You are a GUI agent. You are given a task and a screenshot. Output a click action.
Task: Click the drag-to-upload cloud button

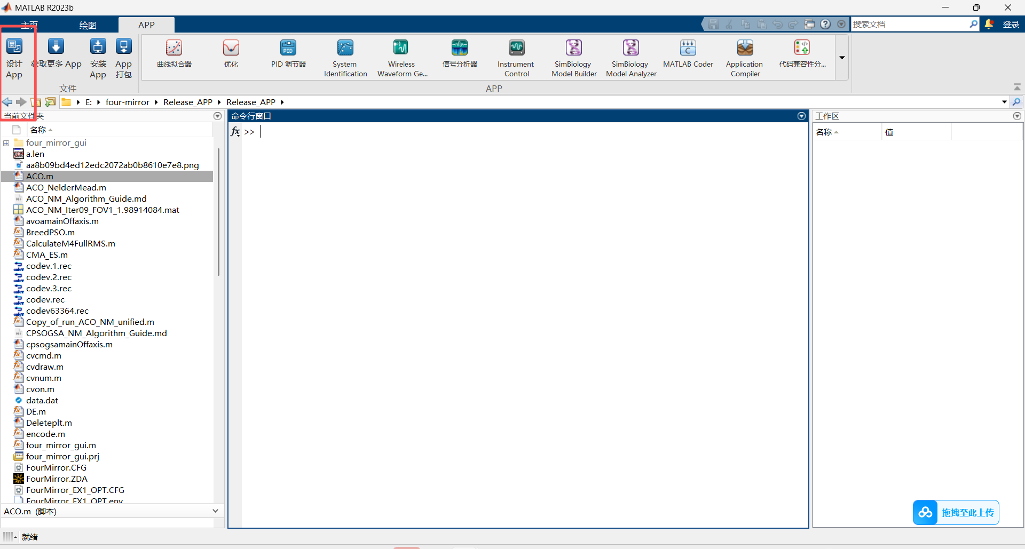tap(956, 513)
